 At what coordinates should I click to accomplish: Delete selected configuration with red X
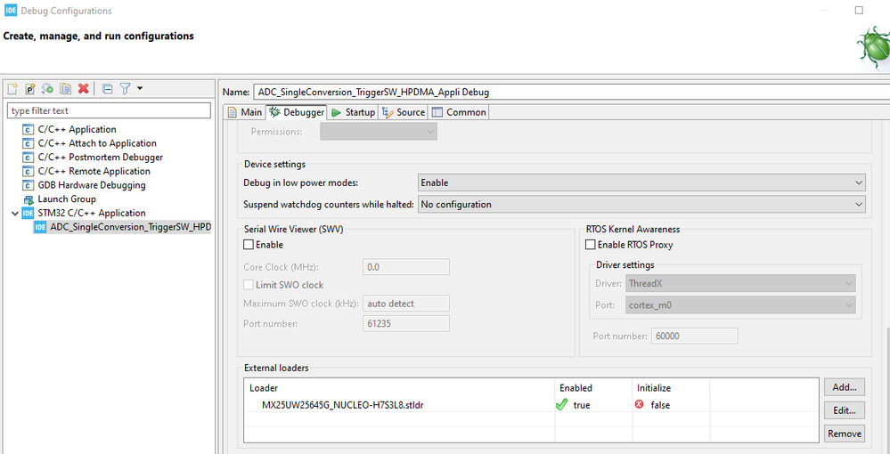pos(83,88)
